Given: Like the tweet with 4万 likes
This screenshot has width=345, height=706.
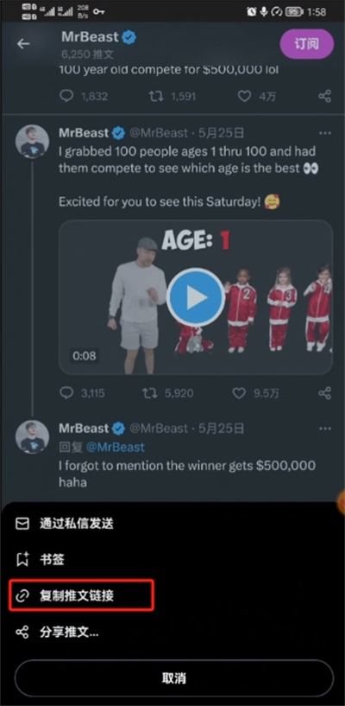Looking at the screenshot, I should (244, 96).
